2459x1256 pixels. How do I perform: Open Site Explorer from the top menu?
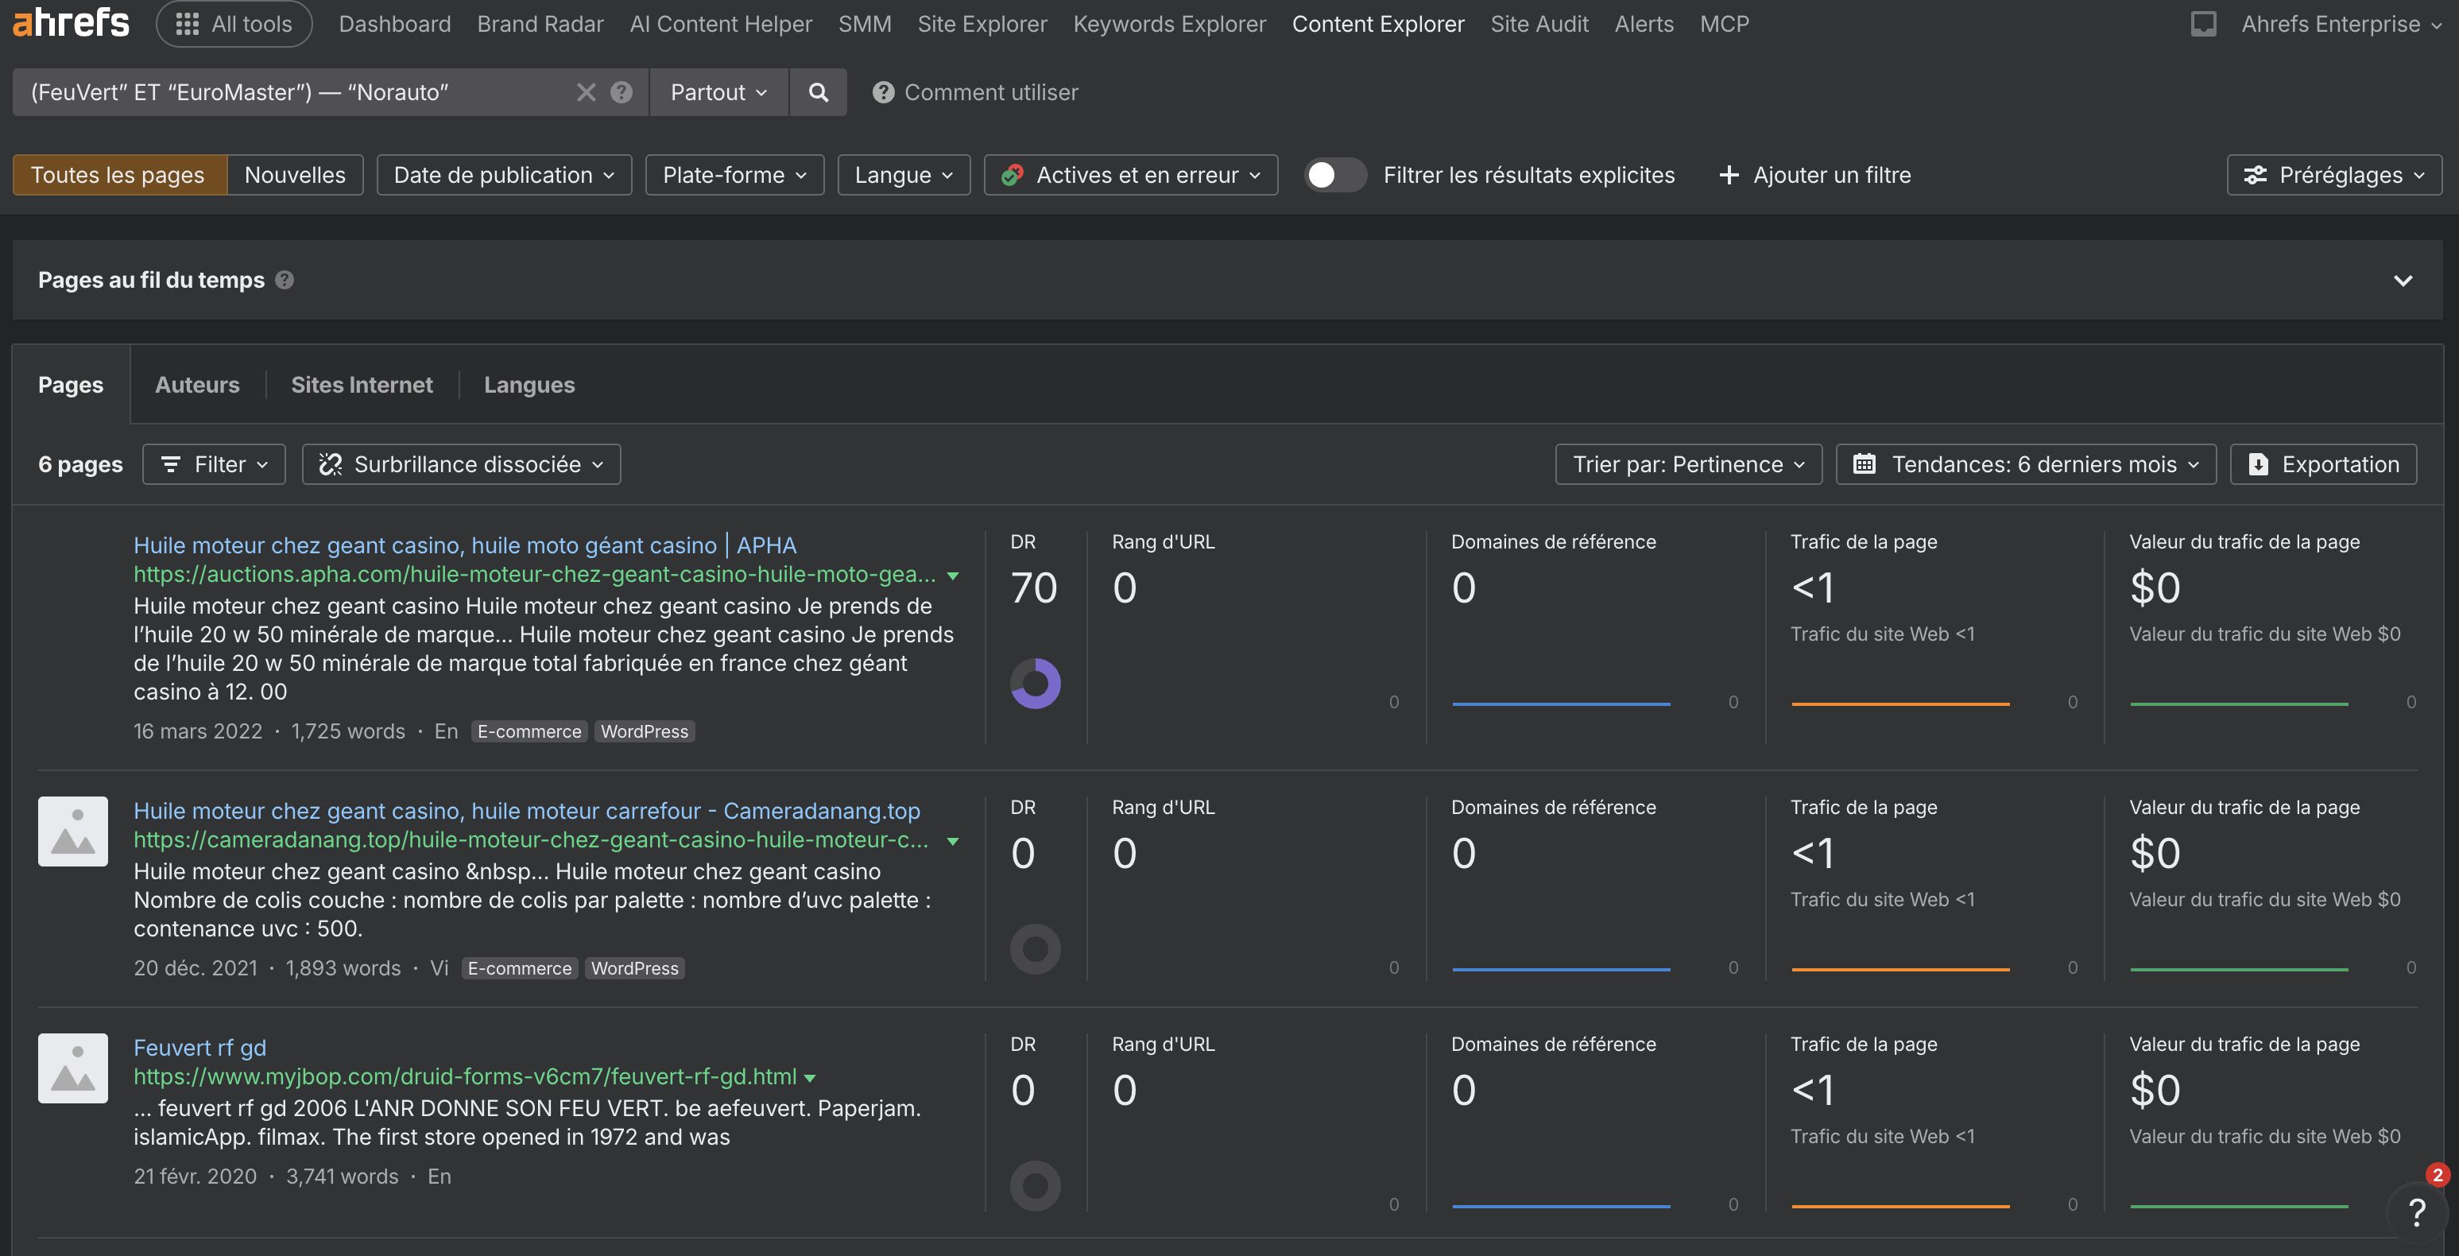982,24
